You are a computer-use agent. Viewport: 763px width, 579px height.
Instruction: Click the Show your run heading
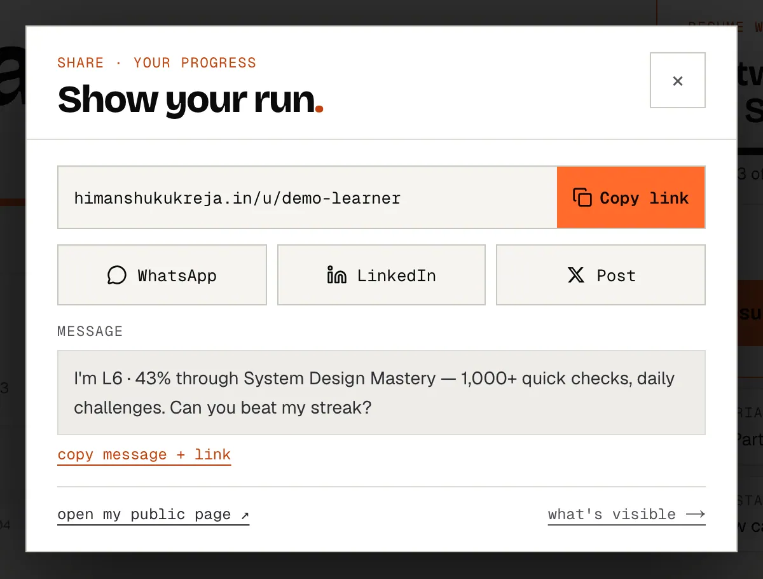190,99
